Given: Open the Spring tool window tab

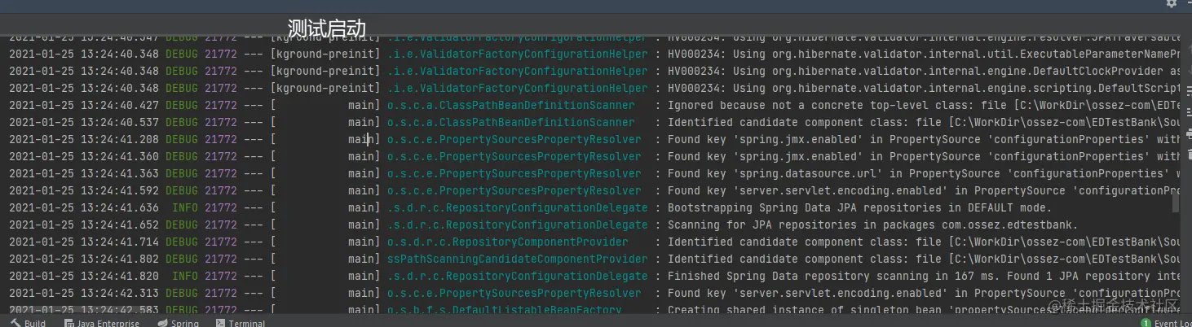Looking at the screenshot, I should pyautogui.click(x=178, y=323).
